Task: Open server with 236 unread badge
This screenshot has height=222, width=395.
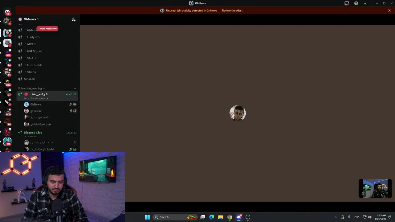Action: pyautogui.click(x=7, y=82)
